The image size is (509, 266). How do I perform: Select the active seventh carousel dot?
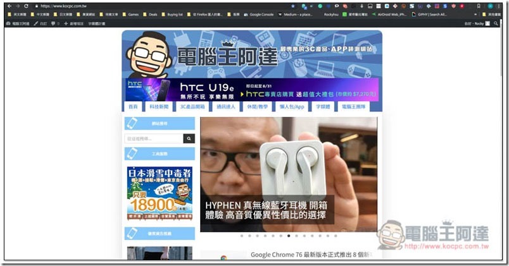point(289,236)
